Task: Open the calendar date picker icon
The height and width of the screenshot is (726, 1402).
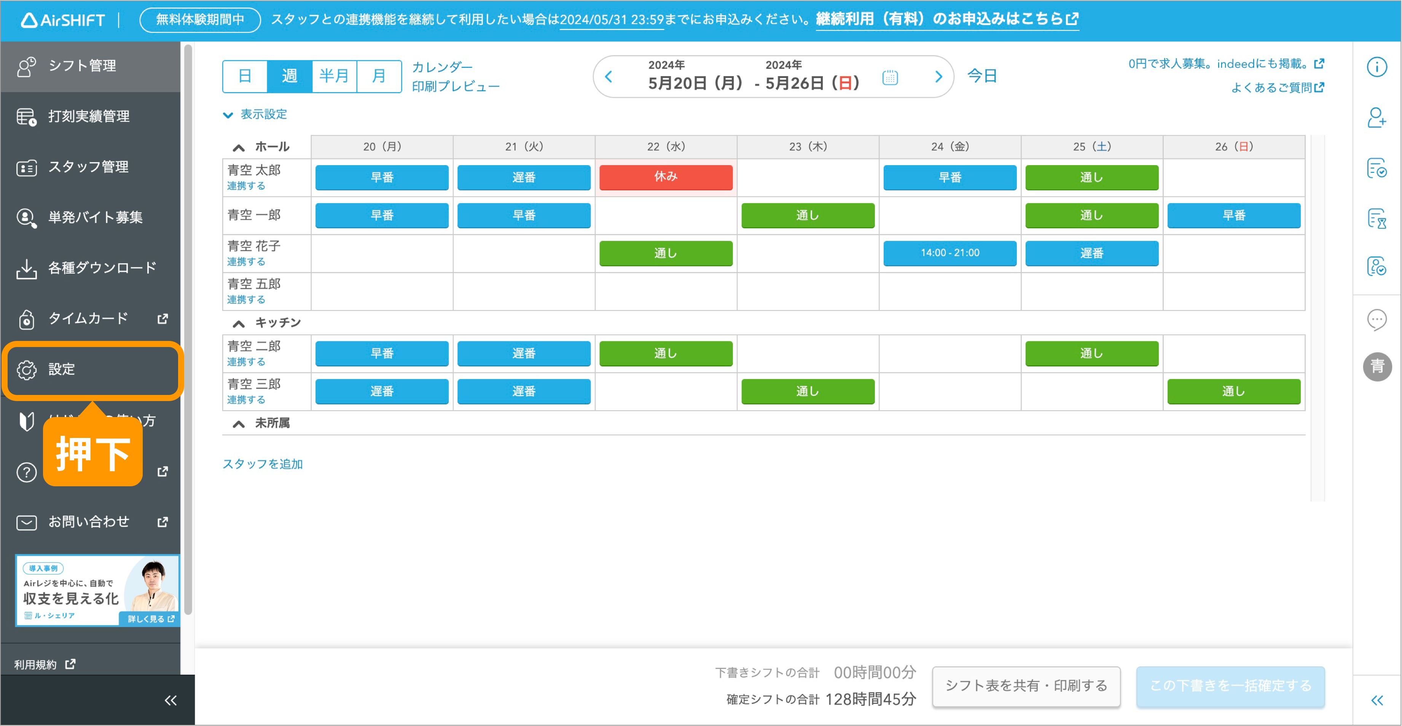Action: click(890, 77)
